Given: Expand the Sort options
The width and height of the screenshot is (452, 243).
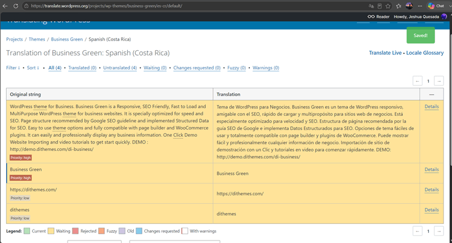Looking at the screenshot, I should click(33, 67).
